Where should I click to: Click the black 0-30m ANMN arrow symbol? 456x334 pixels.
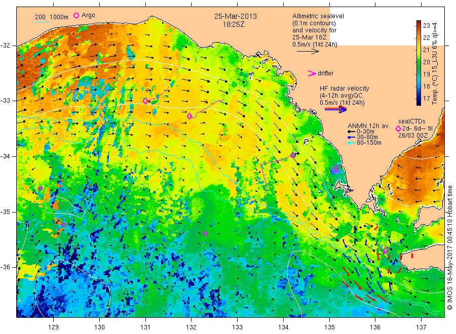tap(351, 132)
